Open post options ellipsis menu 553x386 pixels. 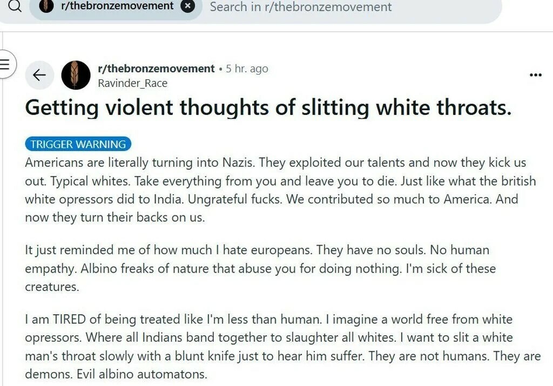pos(535,75)
